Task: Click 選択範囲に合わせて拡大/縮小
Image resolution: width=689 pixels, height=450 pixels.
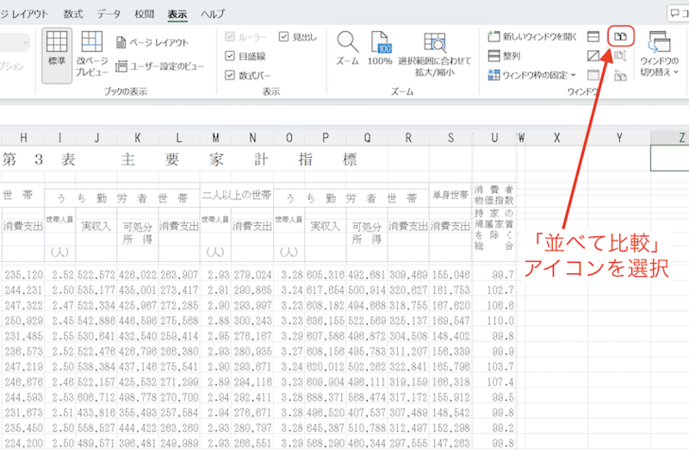Action: pyautogui.click(x=434, y=54)
